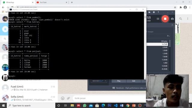The image size is (192, 108).
Task: Open Bandicam's output folder icon
Action: 149,12
